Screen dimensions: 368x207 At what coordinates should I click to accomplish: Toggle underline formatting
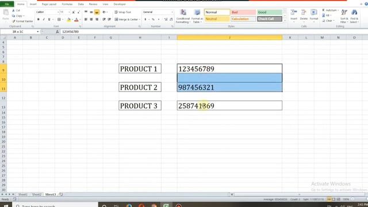click(x=49, y=20)
